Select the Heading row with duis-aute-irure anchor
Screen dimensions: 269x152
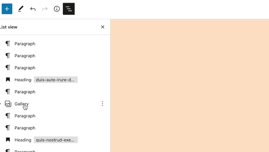(55, 80)
